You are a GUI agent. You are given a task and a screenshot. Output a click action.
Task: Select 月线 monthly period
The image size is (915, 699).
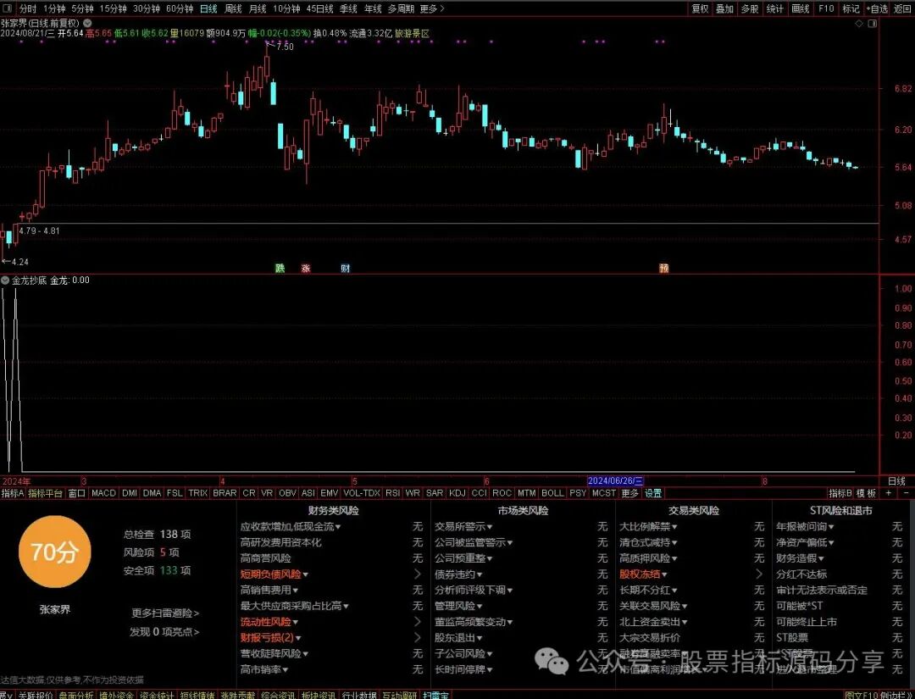pos(258,8)
